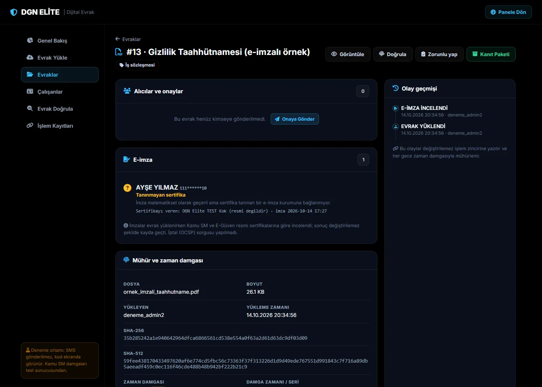
Task: Download the Kanıt Paketi
Action: pos(491,54)
